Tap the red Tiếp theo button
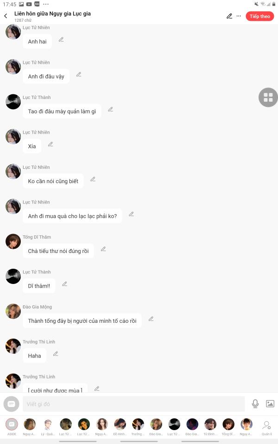 click(259, 17)
